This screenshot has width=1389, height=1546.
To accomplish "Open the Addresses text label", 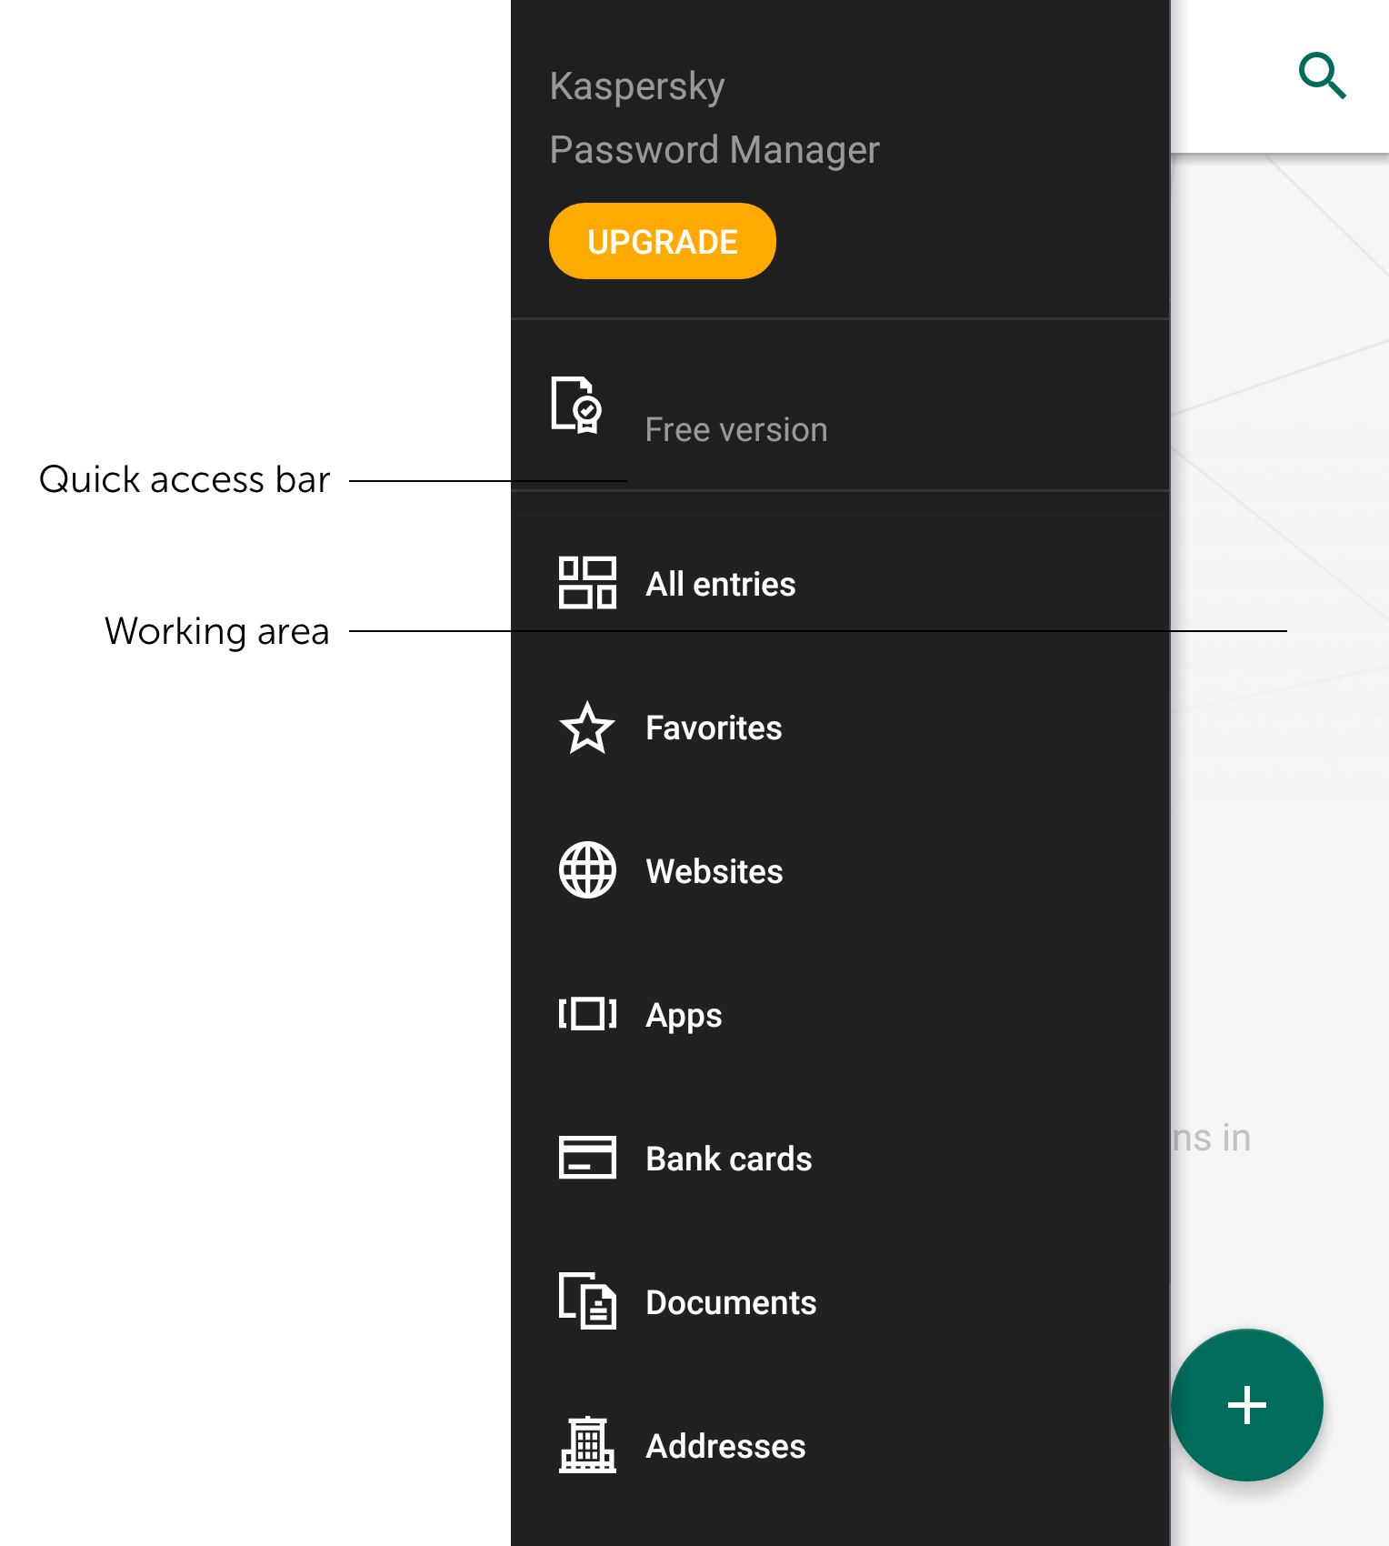I will [x=725, y=1447].
